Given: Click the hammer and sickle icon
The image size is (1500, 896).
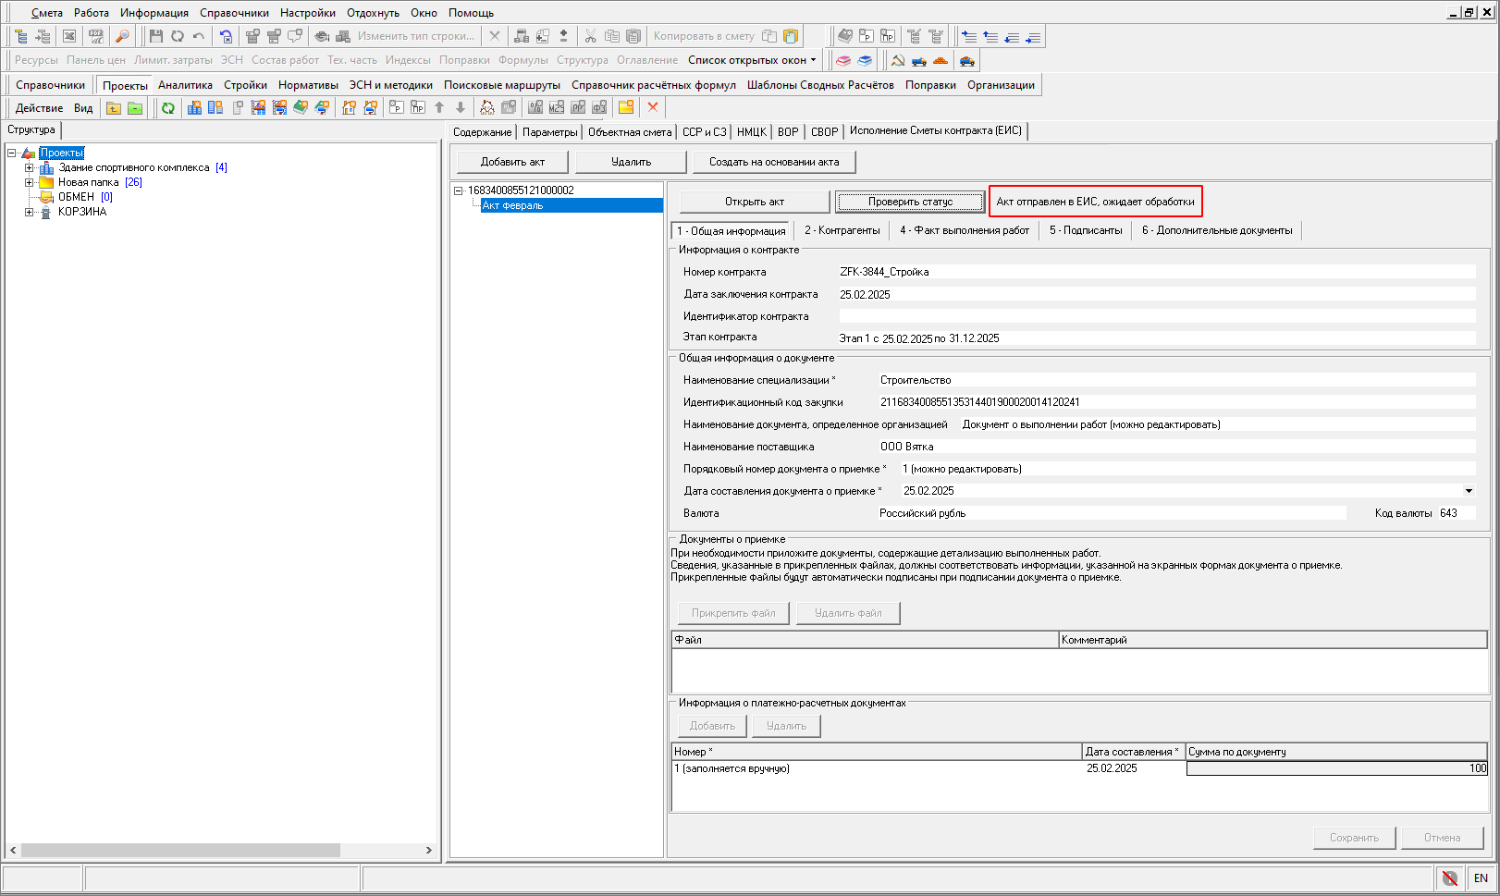Looking at the screenshot, I should [897, 60].
